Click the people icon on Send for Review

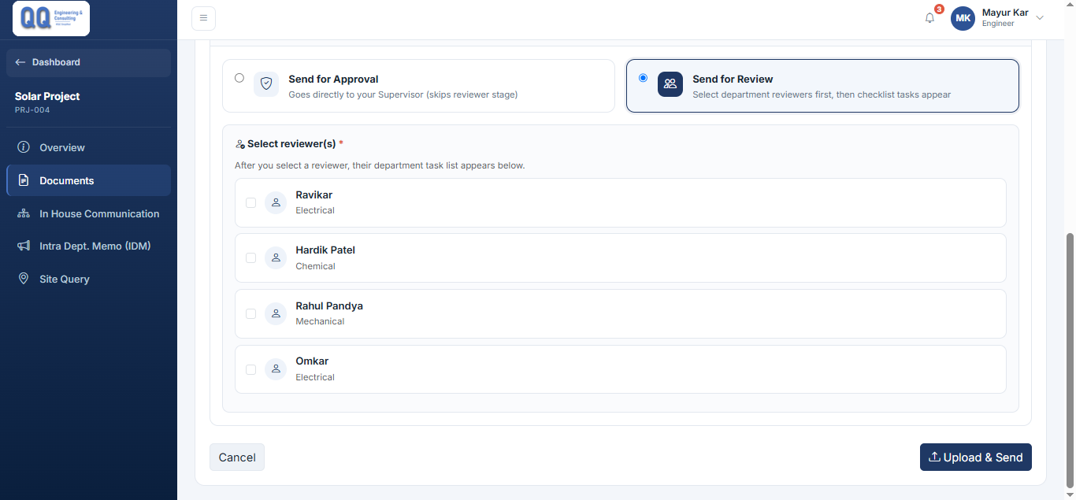(670, 84)
